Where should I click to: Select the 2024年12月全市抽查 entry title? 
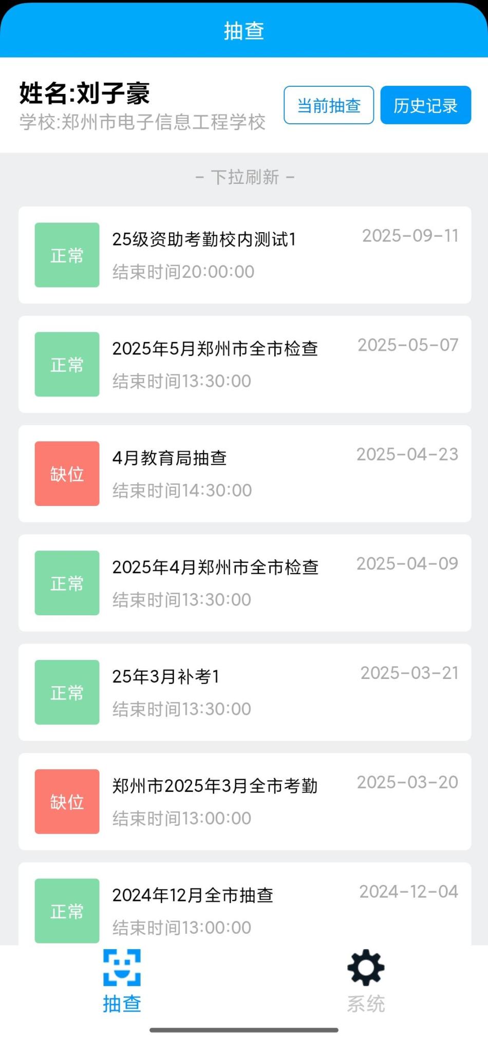click(193, 896)
